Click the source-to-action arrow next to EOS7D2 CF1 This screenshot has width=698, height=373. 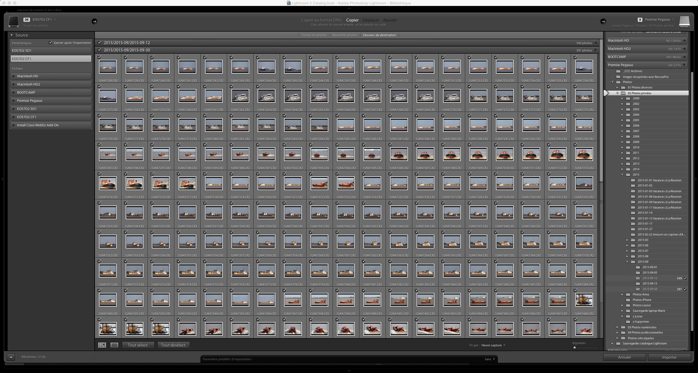(x=94, y=21)
